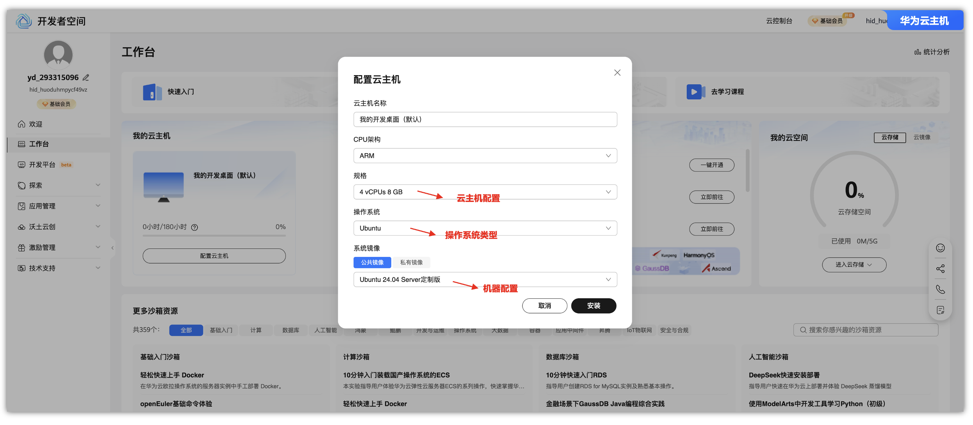Click the 欢迎 home icon
Screen dimensions: 973x425
(x=21, y=124)
